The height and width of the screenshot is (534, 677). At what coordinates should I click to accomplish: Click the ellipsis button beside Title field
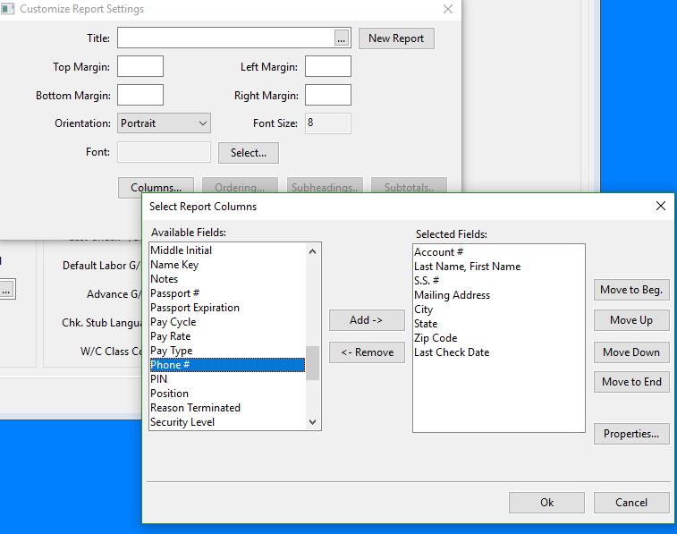341,38
